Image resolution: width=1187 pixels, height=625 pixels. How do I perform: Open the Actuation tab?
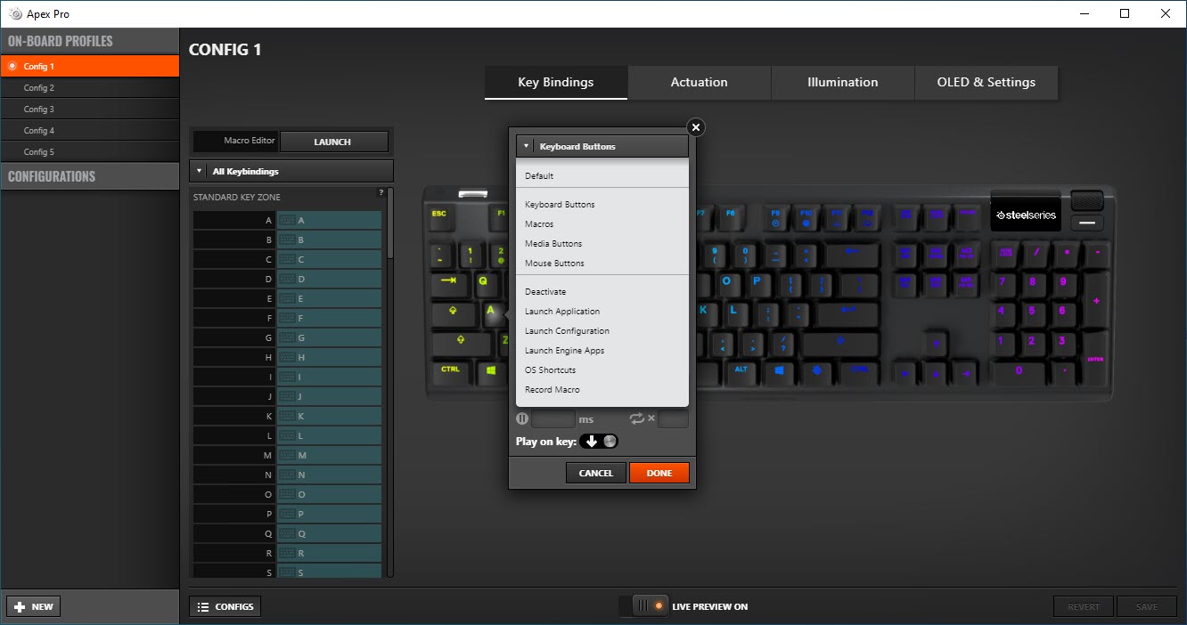(x=700, y=82)
